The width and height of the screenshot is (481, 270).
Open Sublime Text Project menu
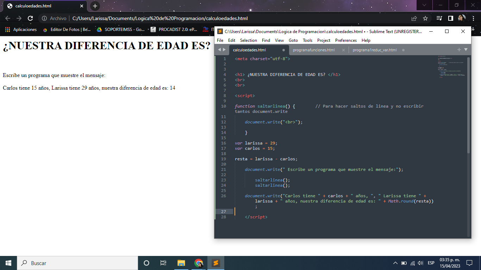pos(324,40)
